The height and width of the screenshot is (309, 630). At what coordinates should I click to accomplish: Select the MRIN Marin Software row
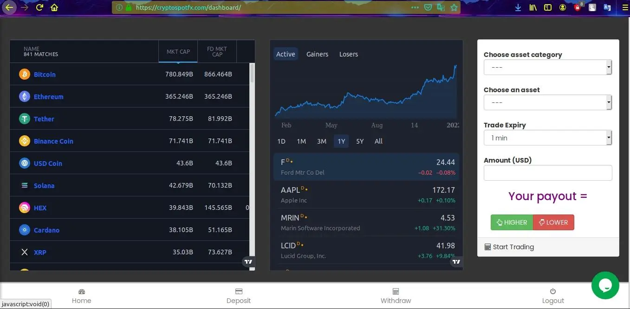click(366, 222)
